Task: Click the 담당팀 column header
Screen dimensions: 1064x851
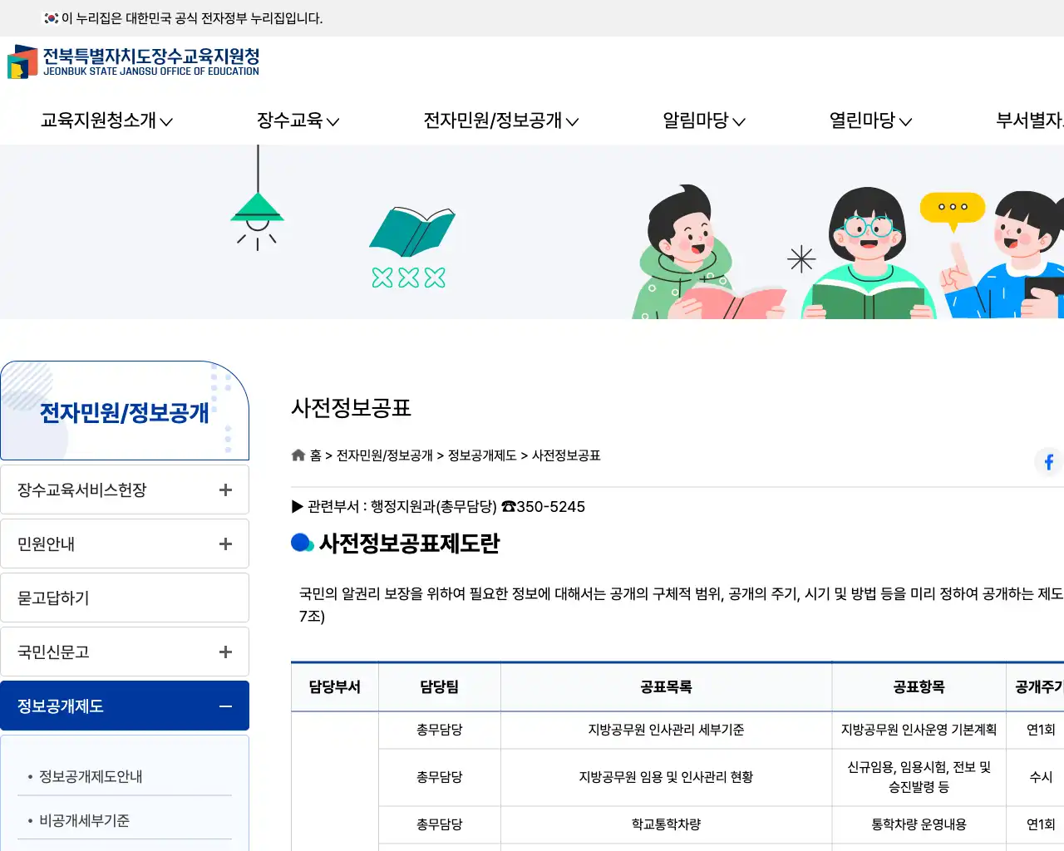Action: (x=440, y=686)
